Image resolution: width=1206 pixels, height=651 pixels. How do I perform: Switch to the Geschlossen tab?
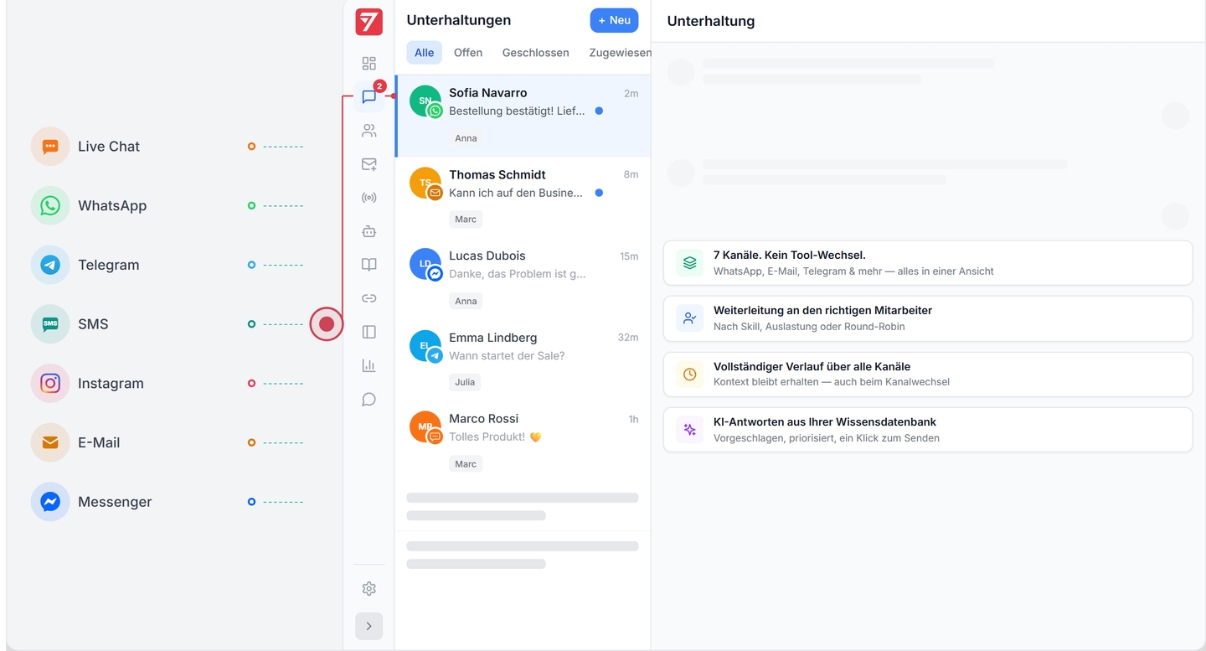pyautogui.click(x=535, y=53)
